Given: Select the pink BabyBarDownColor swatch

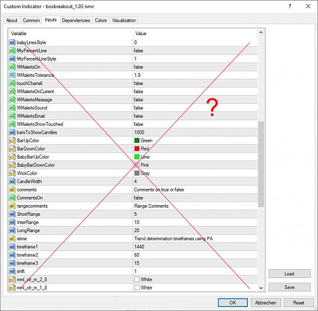Looking at the screenshot, I should click(x=137, y=165).
